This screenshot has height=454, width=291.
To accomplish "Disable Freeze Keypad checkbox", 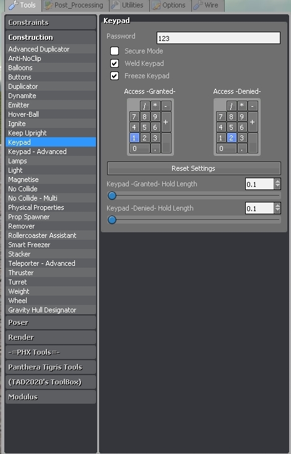I will (115, 76).
